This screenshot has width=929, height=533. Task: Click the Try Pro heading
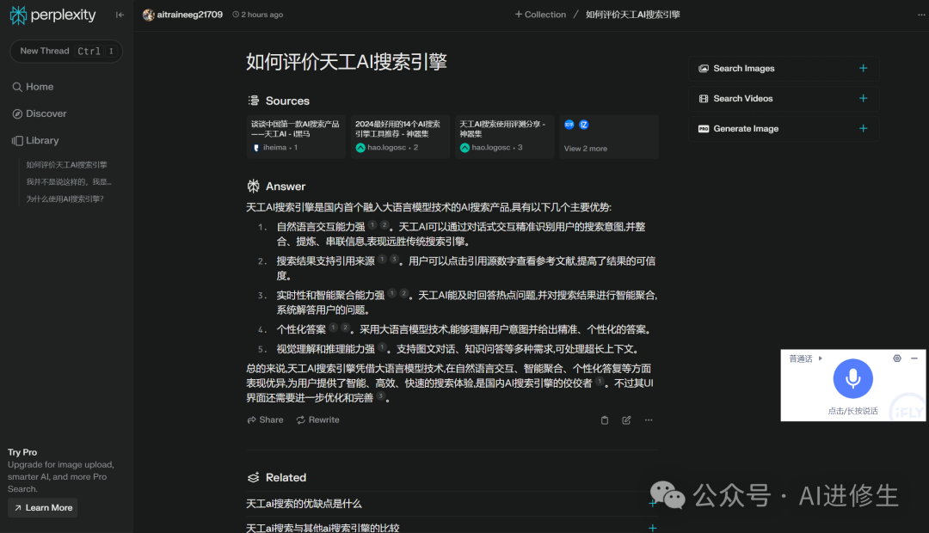tap(22, 452)
